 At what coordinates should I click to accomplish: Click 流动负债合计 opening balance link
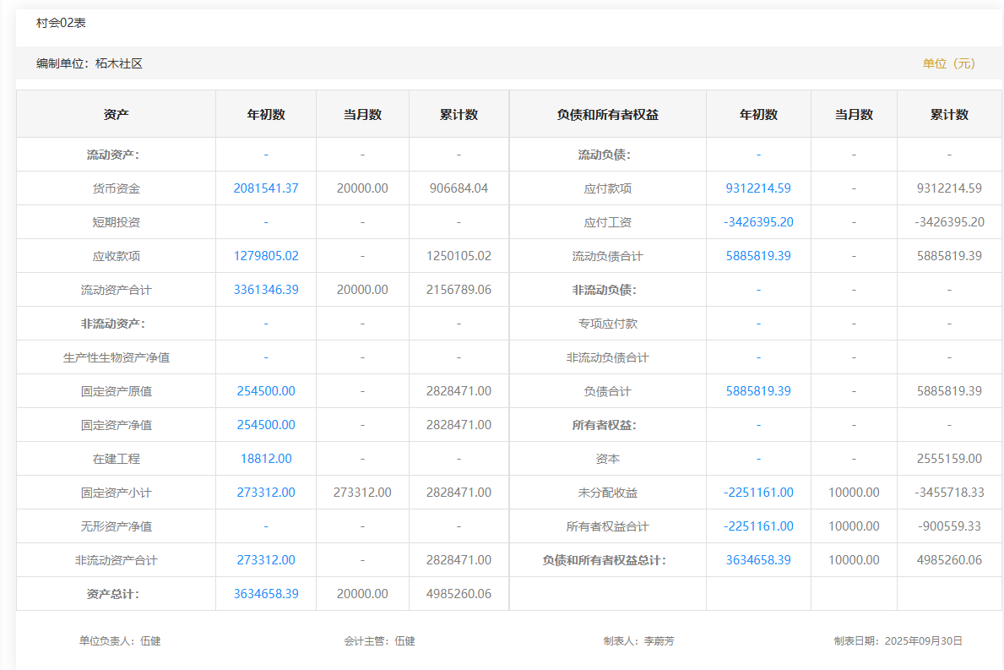pos(758,256)
